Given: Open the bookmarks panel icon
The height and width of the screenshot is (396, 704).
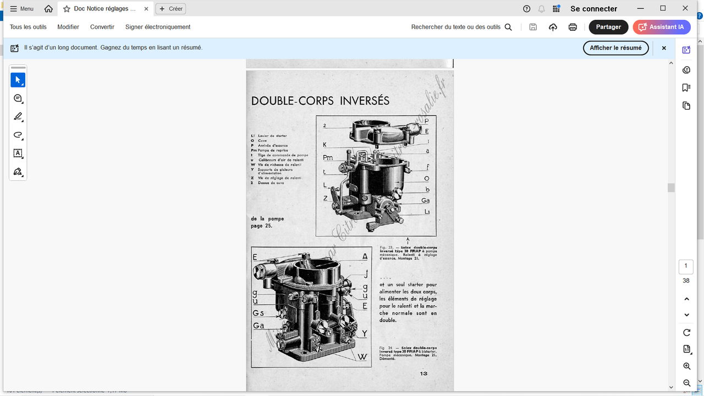Looking at the screenshot, I should click(686, 87).
